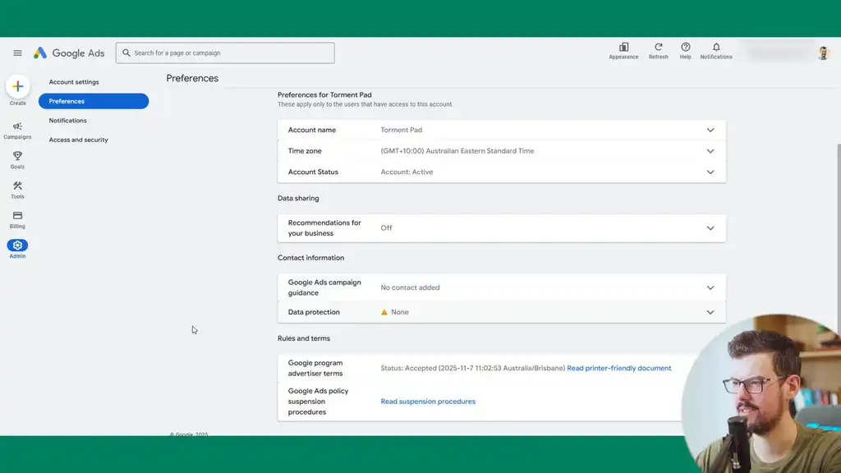This screenshot has width=841, height=473.
Task: Open the Notifications bell icon
Action: click(x=716, y=48)
